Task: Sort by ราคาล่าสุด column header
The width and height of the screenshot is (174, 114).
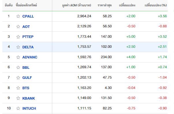Action: pyautogui.click(x=105, y=5)
